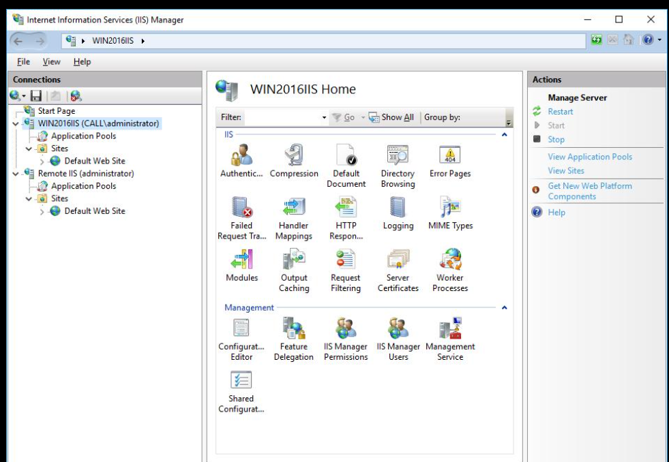
Task: Open the Compression feature icon
Action: pyautogui.click(x=294, y=161)
